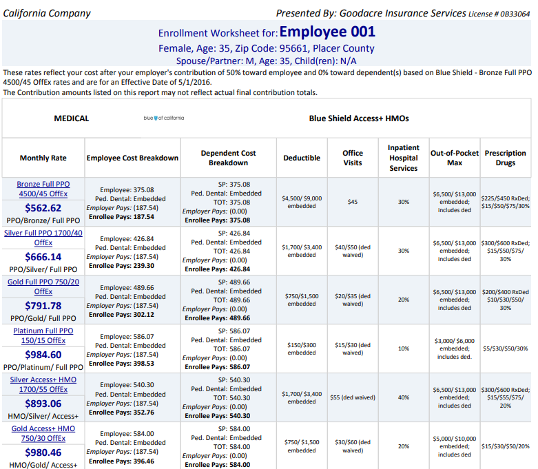The image size is (538, 469).
Task: Click dependent Enrollee Pays: 540.30
Action: (218, 416)
